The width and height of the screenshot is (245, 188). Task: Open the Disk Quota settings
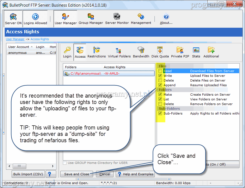160,52
